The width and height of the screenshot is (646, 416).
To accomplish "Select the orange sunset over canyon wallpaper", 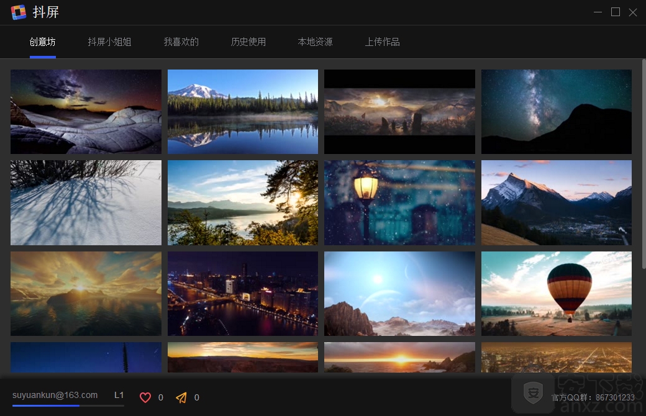I will (x=243, y=358).
